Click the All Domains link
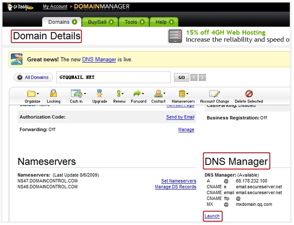 click(x=37, y=77)
